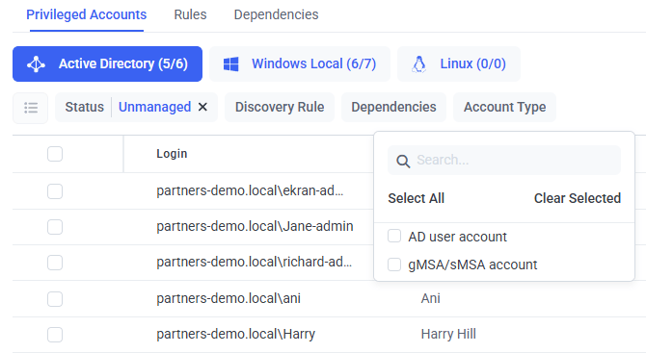Click the search magnifier icon
646x353 pixels.
[403, 161]
